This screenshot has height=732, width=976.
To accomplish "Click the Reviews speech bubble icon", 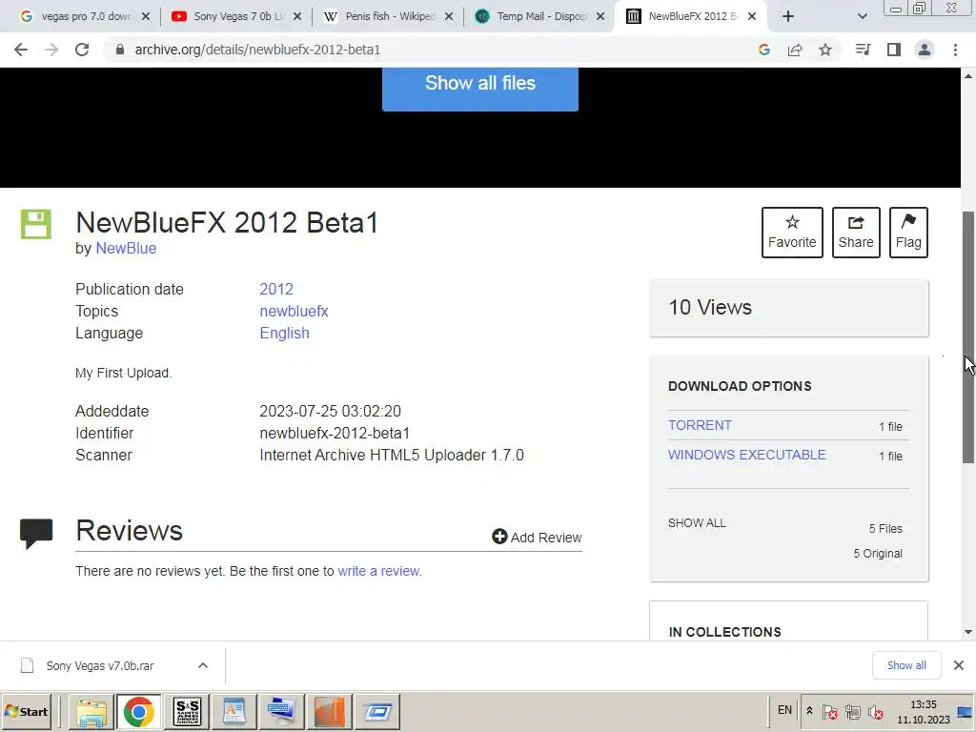I will tap(36, 534).
